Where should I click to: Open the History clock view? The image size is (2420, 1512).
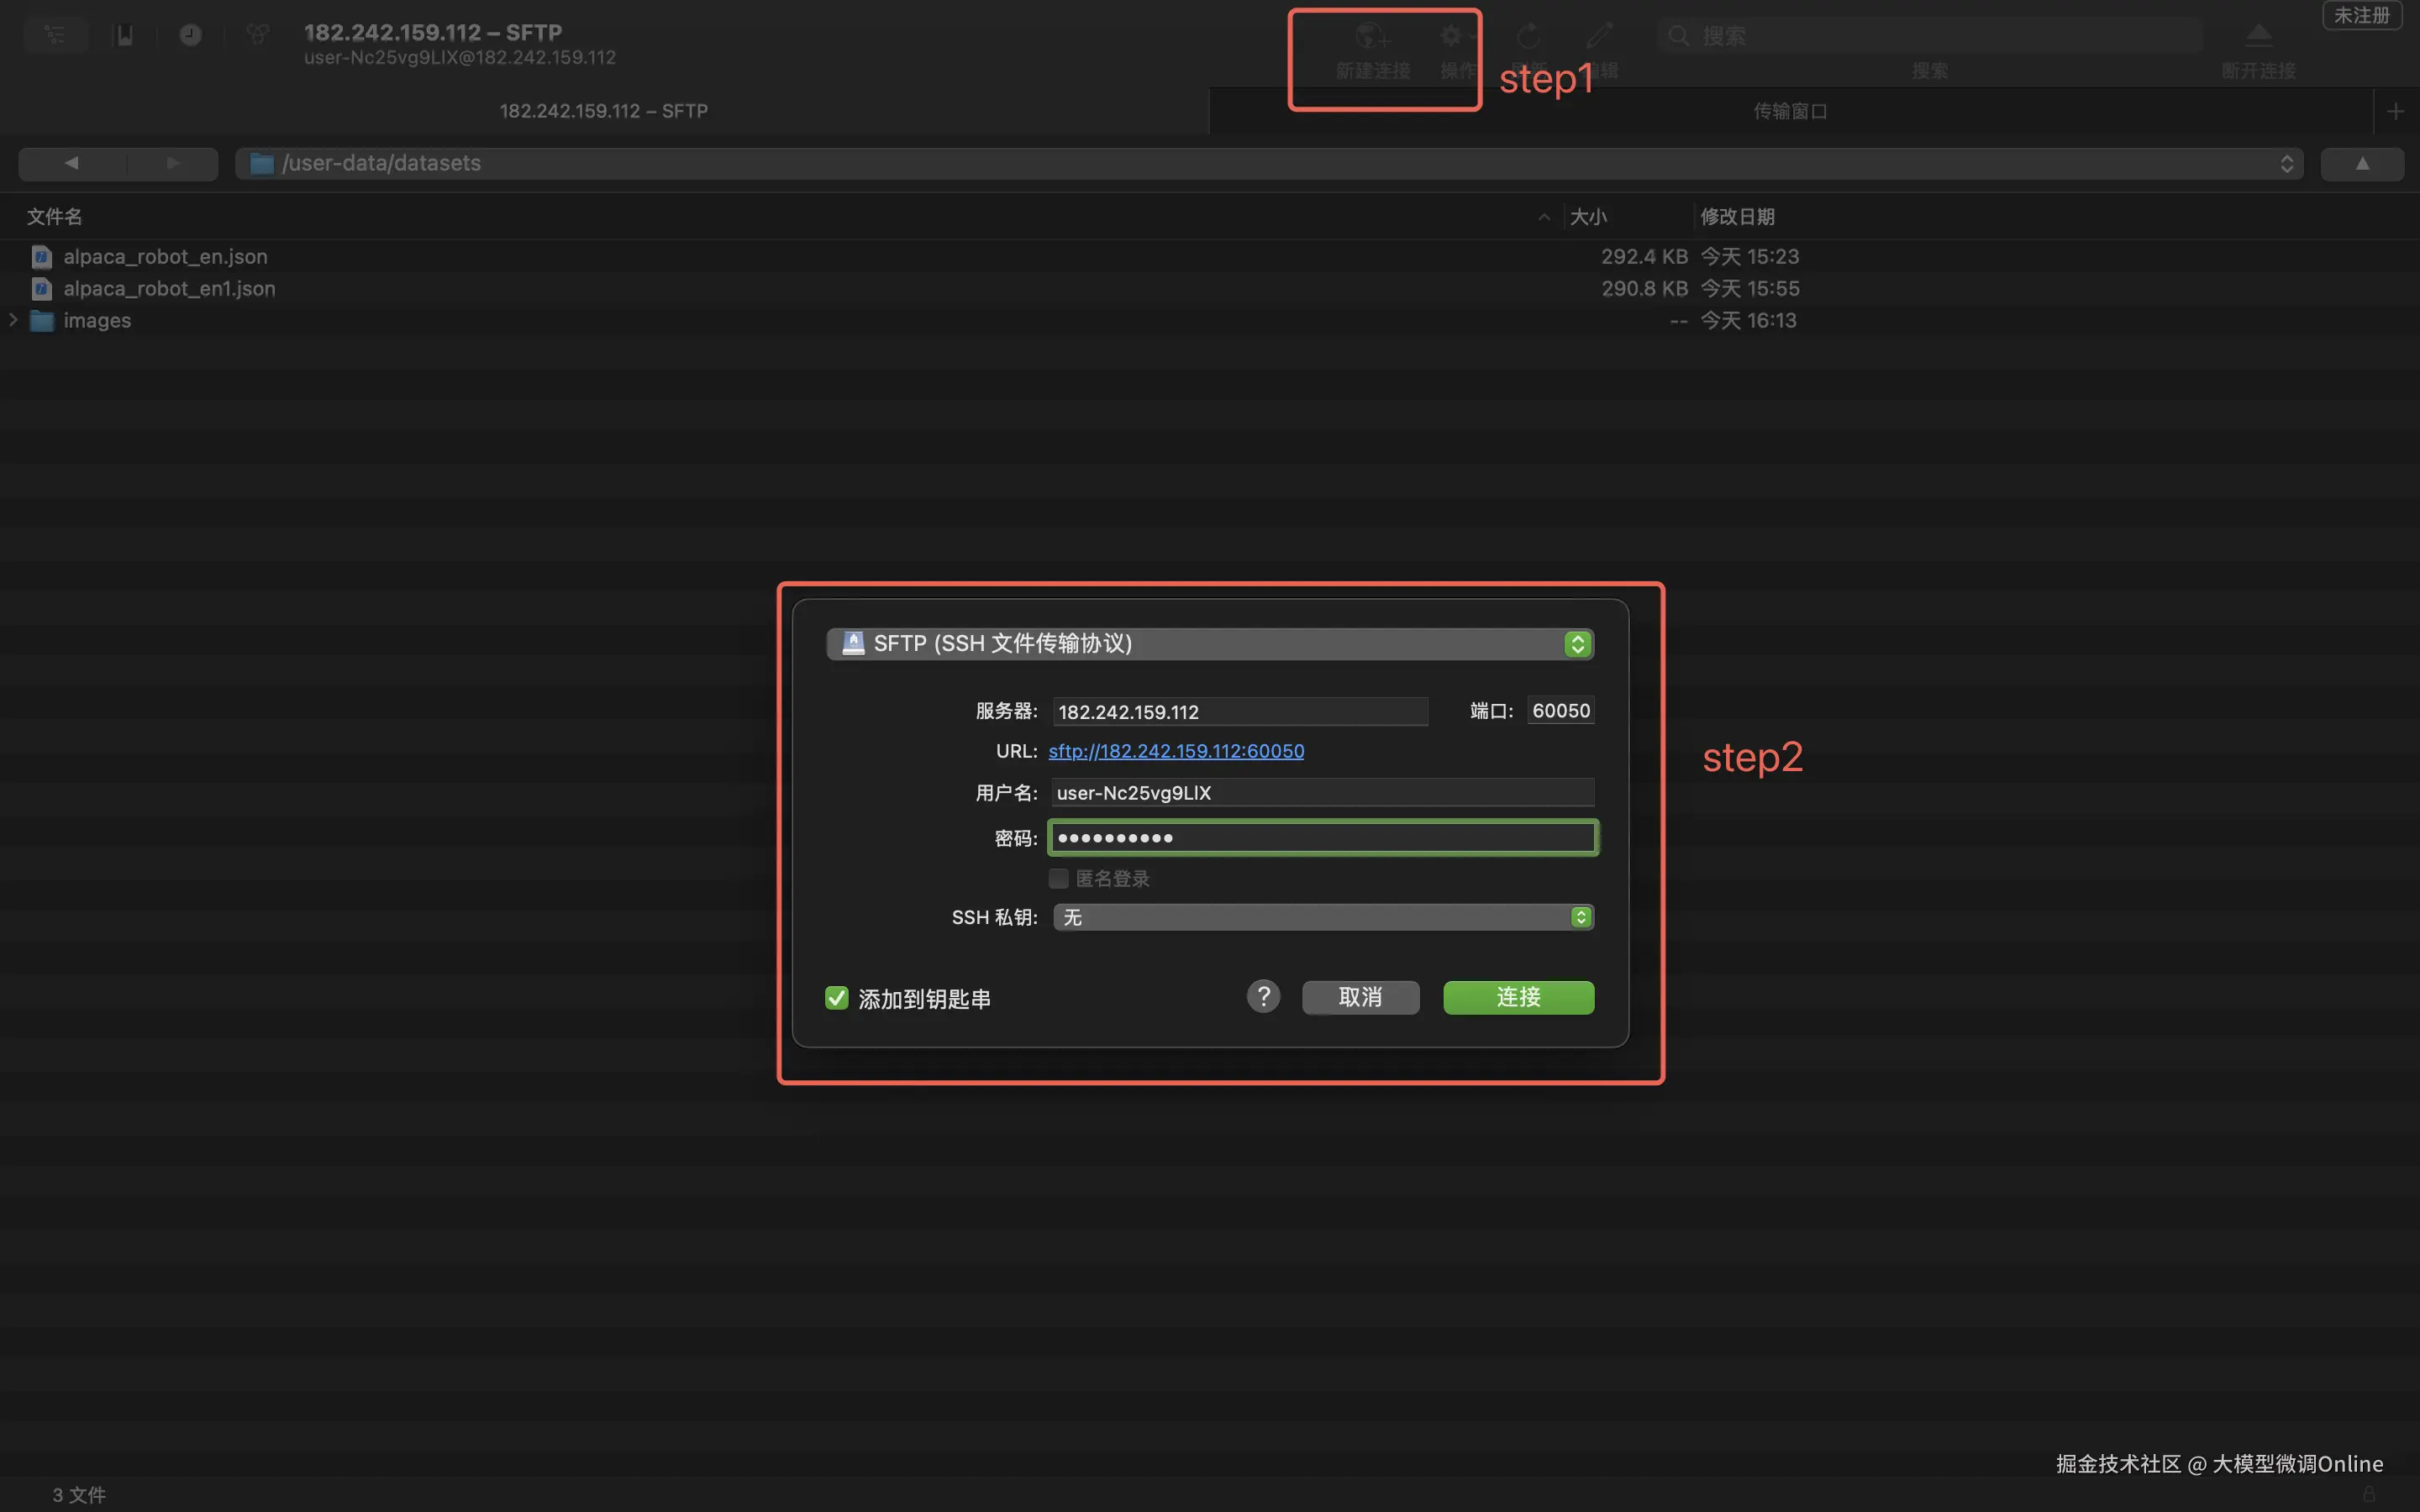coord(190,35)
